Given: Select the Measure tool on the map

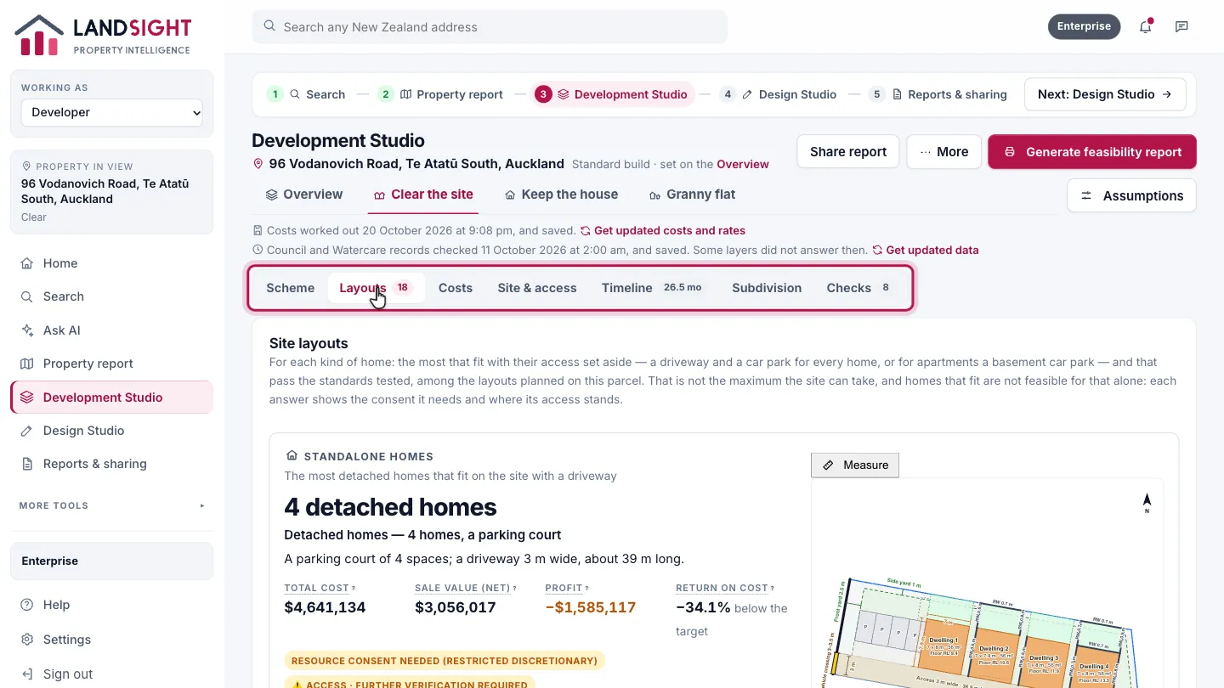Looking at the screenshot, I should click(855, 465).
